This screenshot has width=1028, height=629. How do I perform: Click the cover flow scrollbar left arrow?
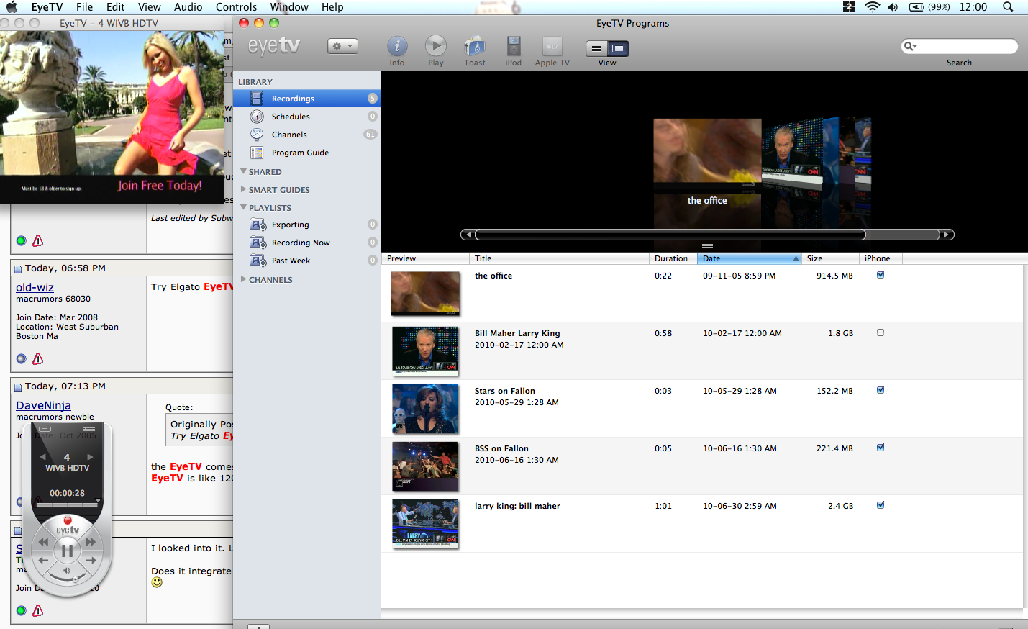(468, 235)
